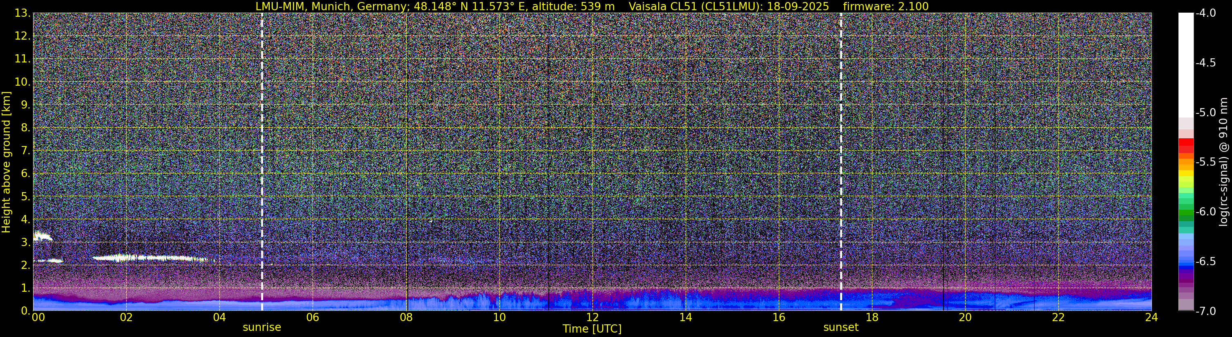Viewport: 1232px width, 337px height.
Task: Click the height axis tick "9."
Action: [x=26, y=104]
